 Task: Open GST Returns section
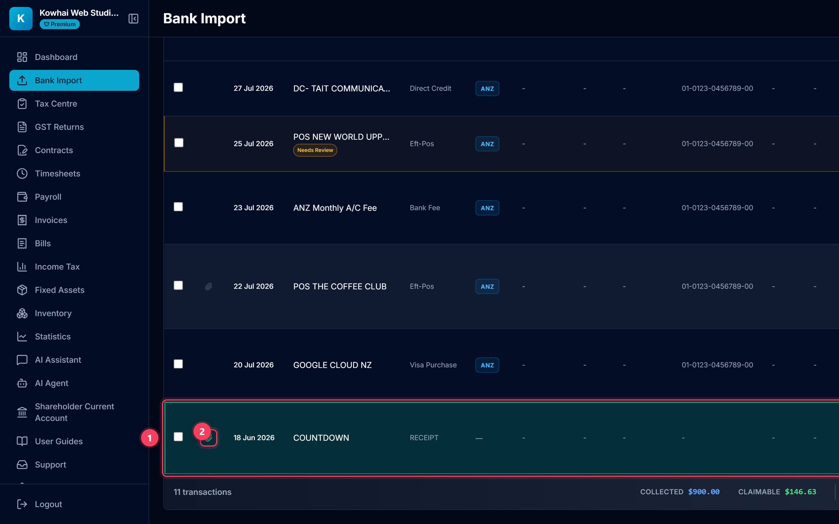(74, 127)
